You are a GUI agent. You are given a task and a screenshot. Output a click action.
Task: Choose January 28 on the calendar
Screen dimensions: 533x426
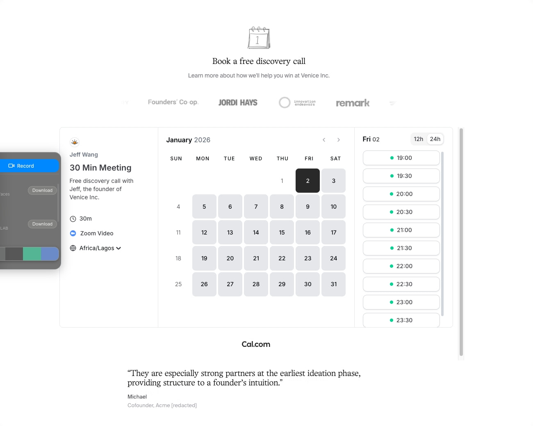pyautogui.click(x=256, y=284)
